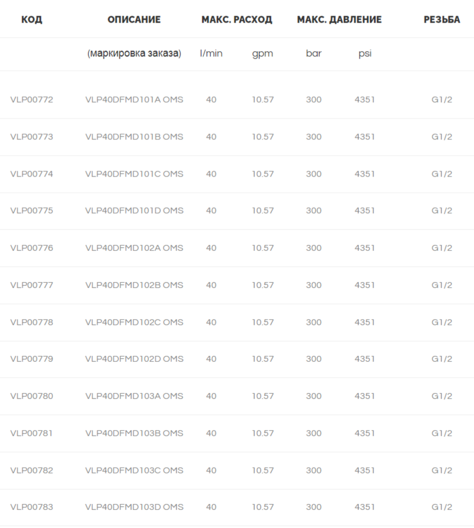Click the МАКС. РАСХОД header

pos(236,20)
